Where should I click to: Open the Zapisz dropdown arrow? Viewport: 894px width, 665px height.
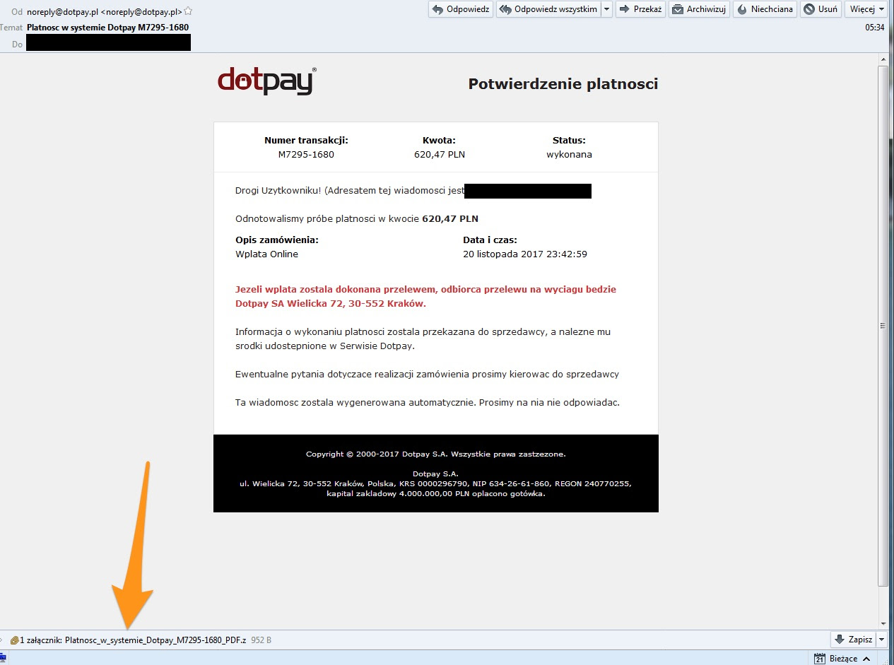point(881,639)
